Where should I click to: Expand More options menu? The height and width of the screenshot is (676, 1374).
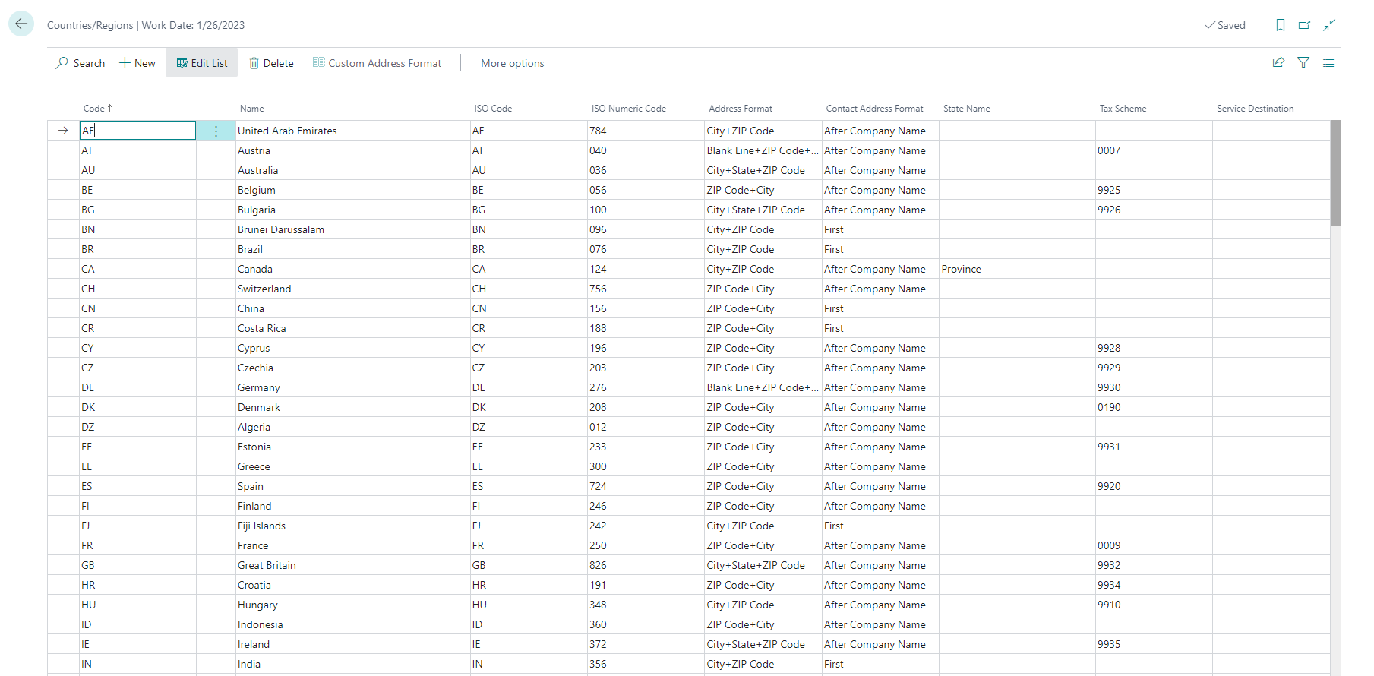512,63
